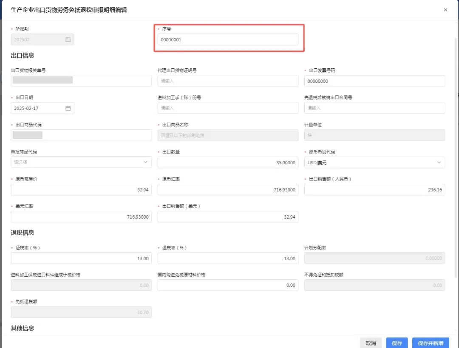
Task: Click the 出口发票号码 input field
Action: click(x=374, y=81)
